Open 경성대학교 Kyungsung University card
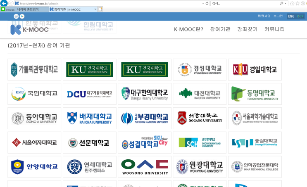This screenshot has width=307, height=187. 200,69
